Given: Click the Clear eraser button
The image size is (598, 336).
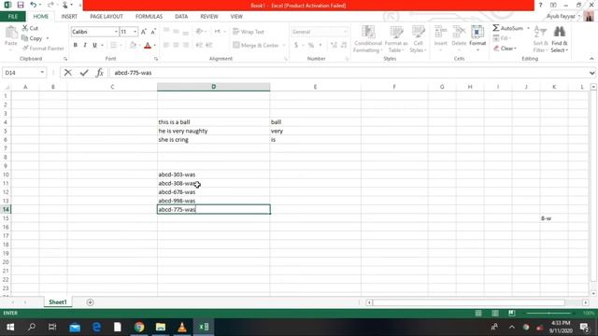Looking at the screenshot, I should pyautogui.click(x=505, y=49).
